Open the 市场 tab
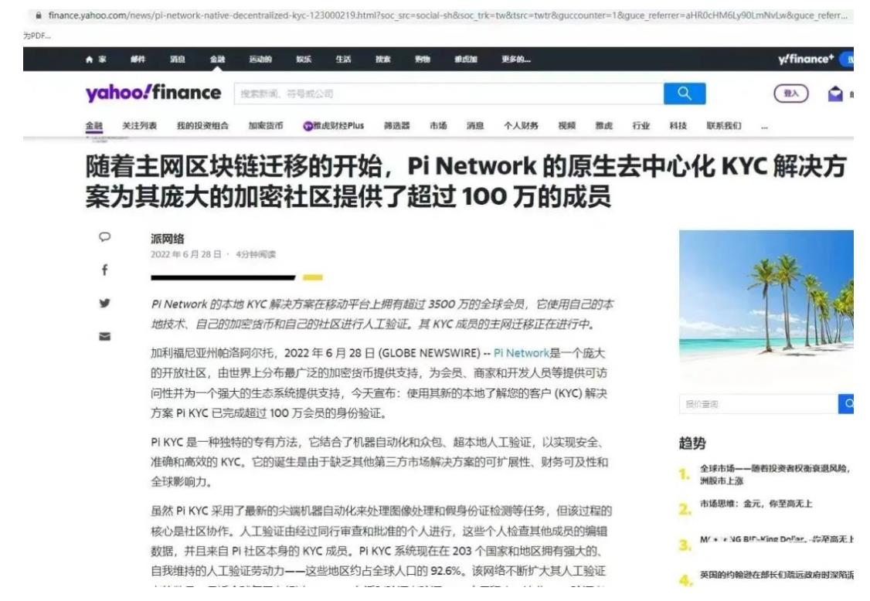The width and height of the screenshot is (870, 601). coord(438,126)
